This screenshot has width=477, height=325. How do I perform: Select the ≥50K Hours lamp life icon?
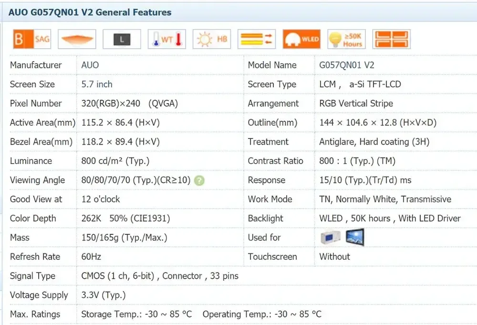[346, 39]
